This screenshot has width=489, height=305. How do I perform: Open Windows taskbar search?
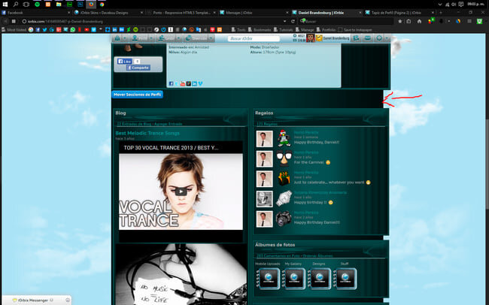16,5
